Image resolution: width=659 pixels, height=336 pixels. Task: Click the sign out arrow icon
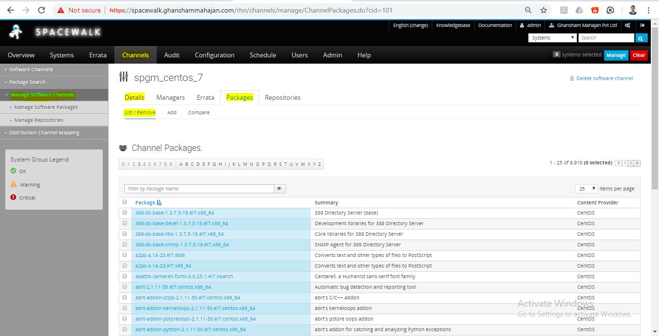click(x=642, y=26)
